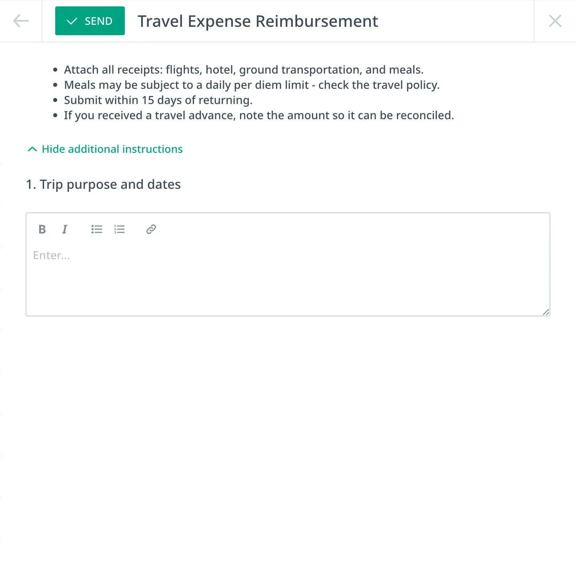Viewport: 576px width, 576px height.
Task: Click the 'Meals may be subject' instruction line
Action: click(252, 85)
